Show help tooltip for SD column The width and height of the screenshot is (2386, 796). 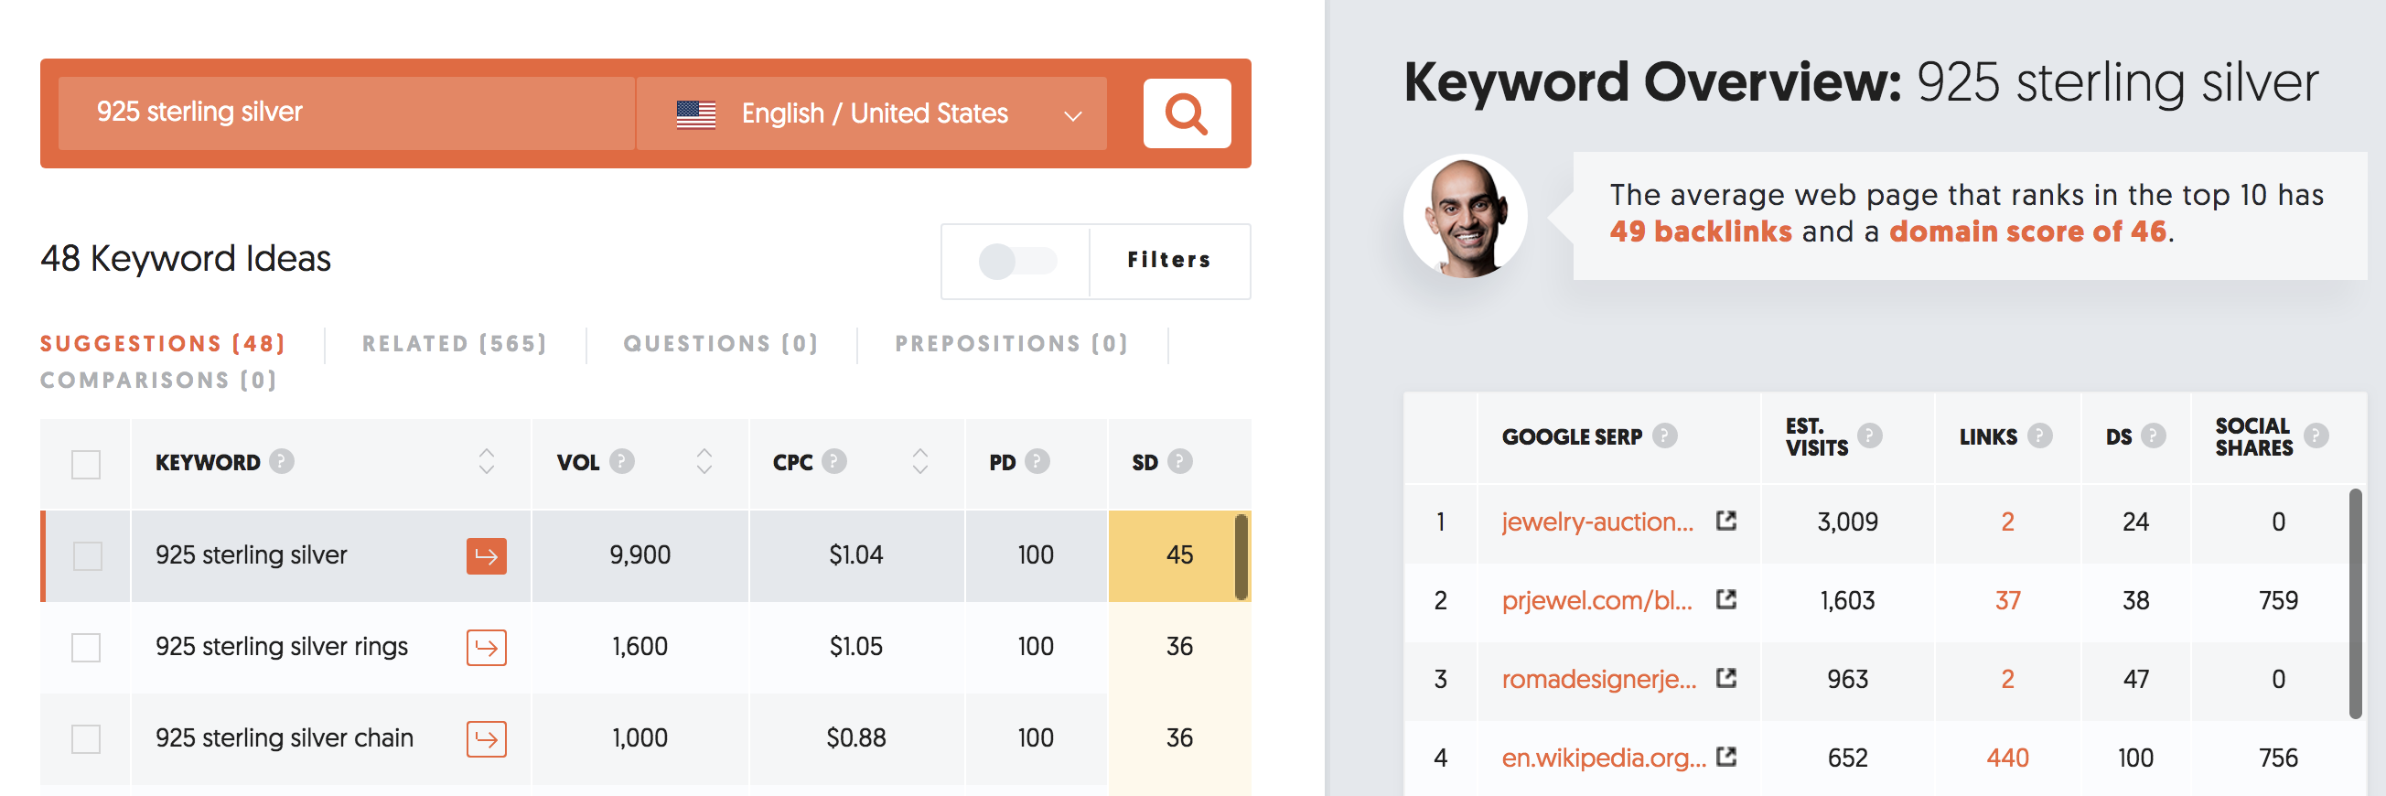click(x=1180, y=460)
